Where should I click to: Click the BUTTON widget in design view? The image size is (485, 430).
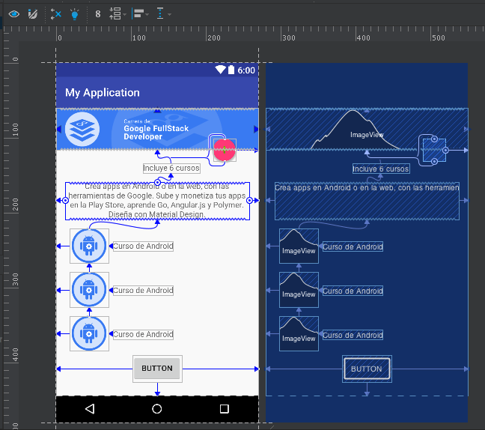(x=157, y=368)
